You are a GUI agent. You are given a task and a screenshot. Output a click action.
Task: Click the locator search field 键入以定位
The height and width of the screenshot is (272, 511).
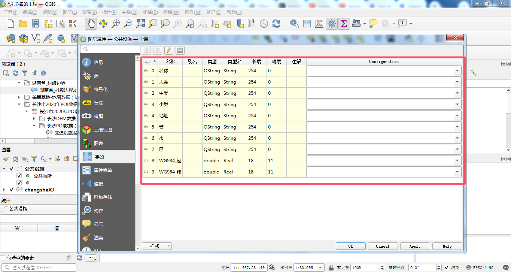point(39,268)
